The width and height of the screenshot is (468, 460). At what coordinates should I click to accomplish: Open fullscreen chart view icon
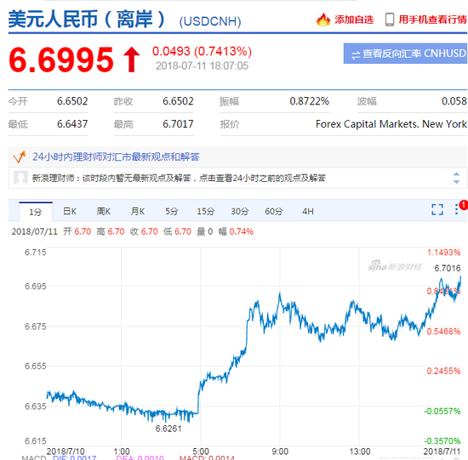(x=437, y=209)
